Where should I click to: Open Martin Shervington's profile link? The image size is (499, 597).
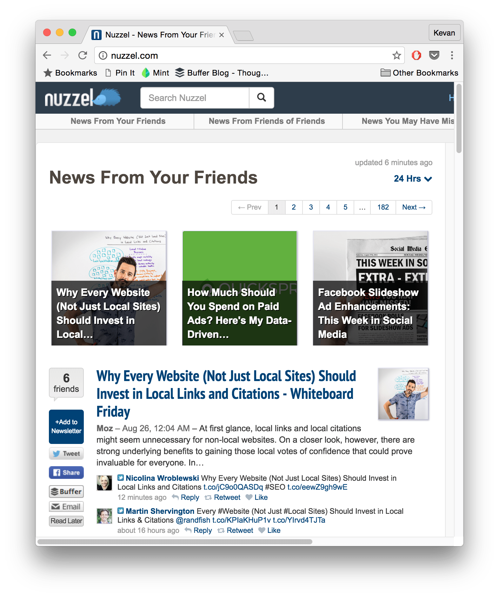point(160,511)
